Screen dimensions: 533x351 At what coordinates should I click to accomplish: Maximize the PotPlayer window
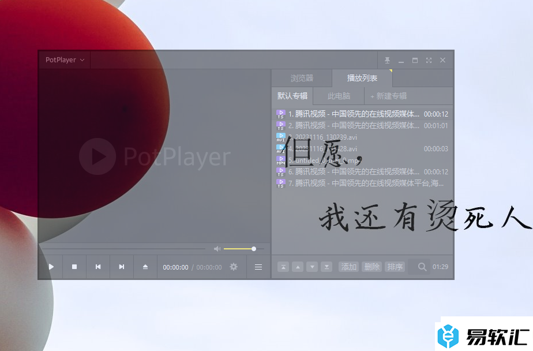point(415,60)
